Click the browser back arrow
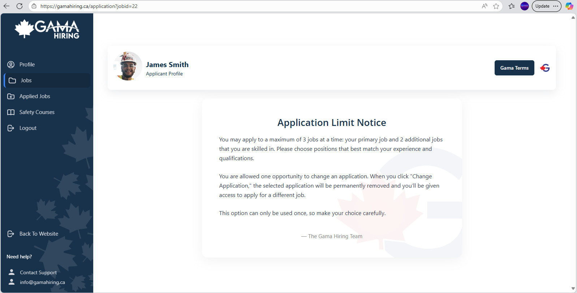 click(7, 6)
